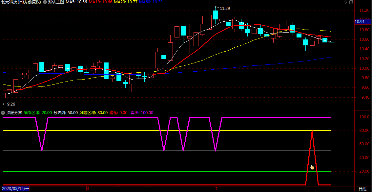This screenshot has height=192, width=372.
Task: Click the diamond icon at top right
Action: pyautogui.click(x=345, y=2)
